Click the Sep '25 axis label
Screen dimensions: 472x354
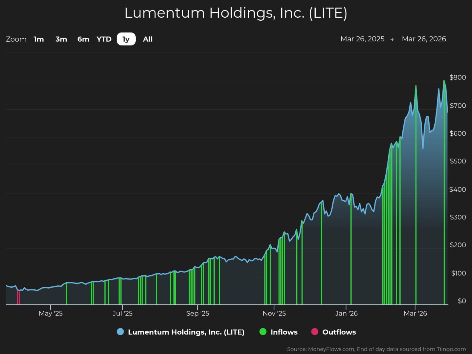pos(197,313)
